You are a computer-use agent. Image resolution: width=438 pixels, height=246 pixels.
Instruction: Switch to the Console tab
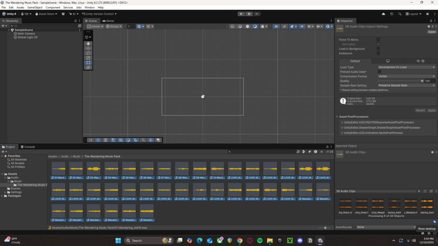(28, 147)
